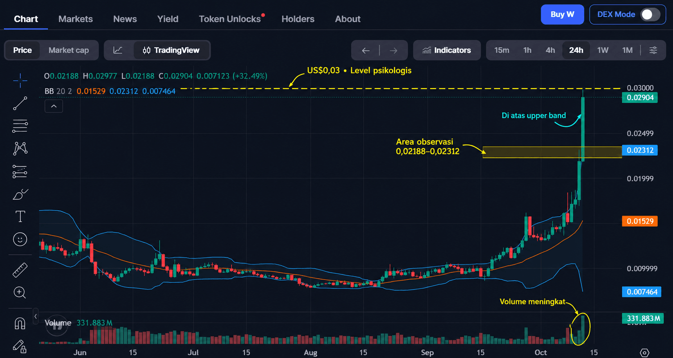Open the News tab
Viewport: 673px width, 358px height.
(x=125, y=19)
